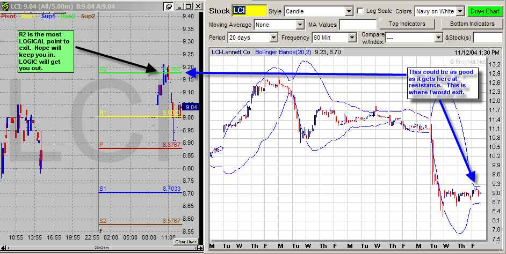The height and width of the screenshot is (254, 506).
Task: Maximize the LCI chart window
Action: point(188,6)
